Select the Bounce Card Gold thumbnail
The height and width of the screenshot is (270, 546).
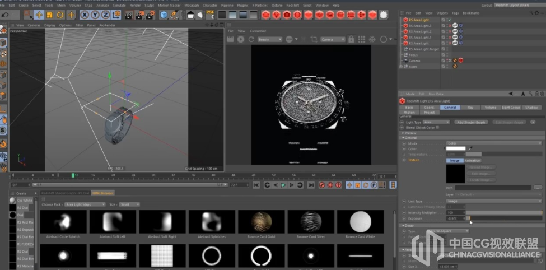261,222
